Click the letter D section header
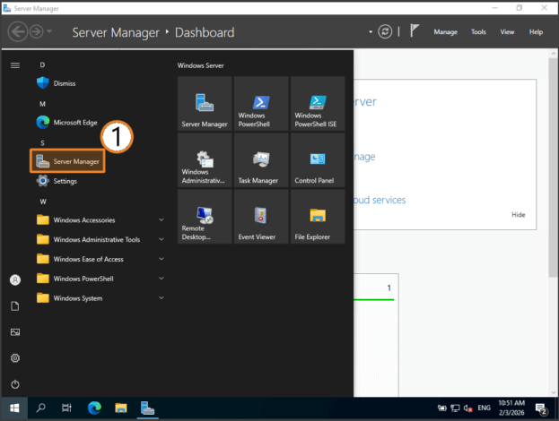 (x=42, y=64)
